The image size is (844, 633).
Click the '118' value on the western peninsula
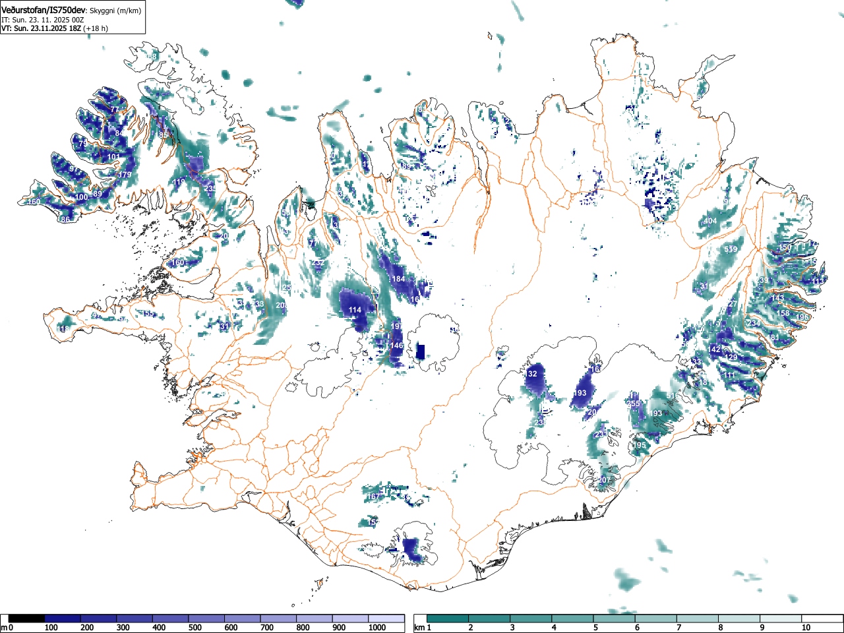pyautogui.click(x=63, y=329)
